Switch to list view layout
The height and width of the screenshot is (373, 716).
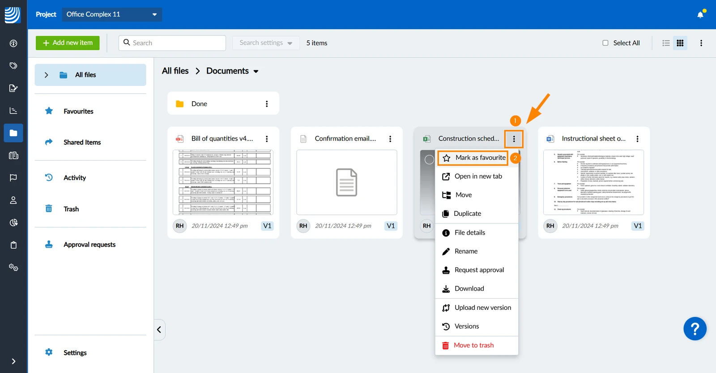(666, 43)
